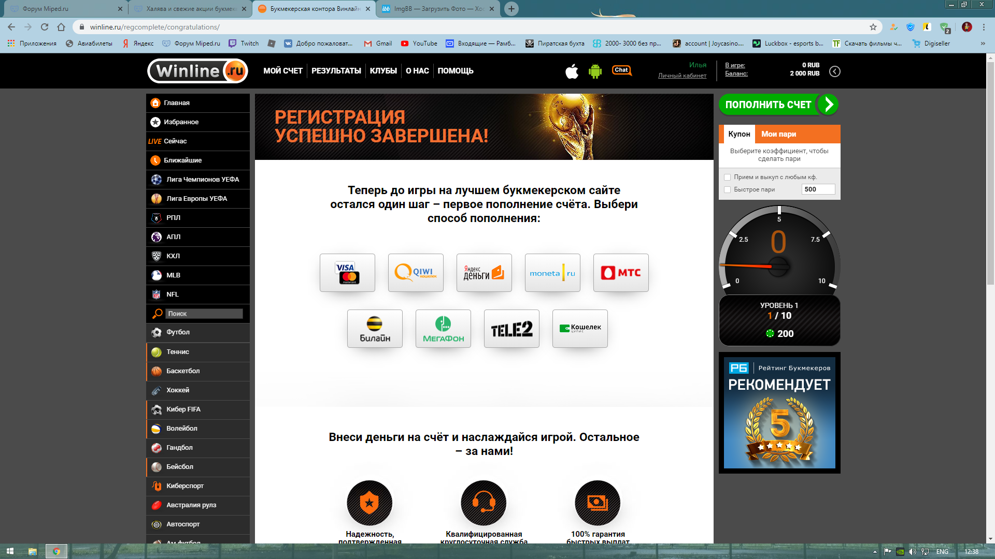Open Gmail bookmark
Image resolution: width=995 pixels, height=559 pixels.
coord(378,43)
